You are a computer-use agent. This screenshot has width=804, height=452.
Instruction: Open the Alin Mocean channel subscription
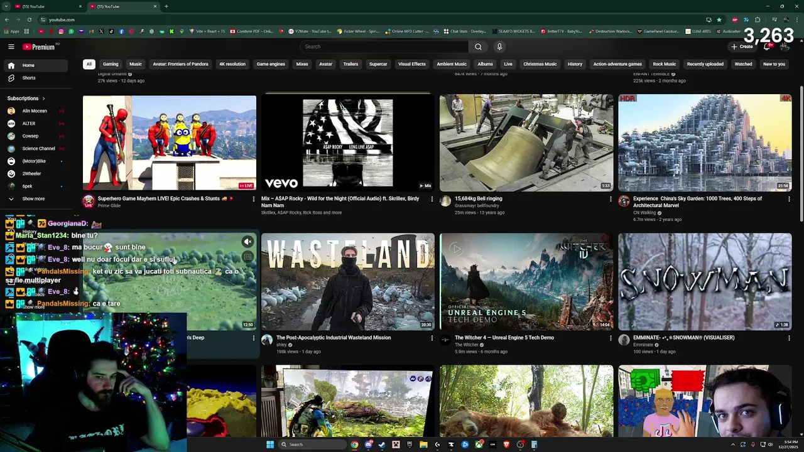35,111
